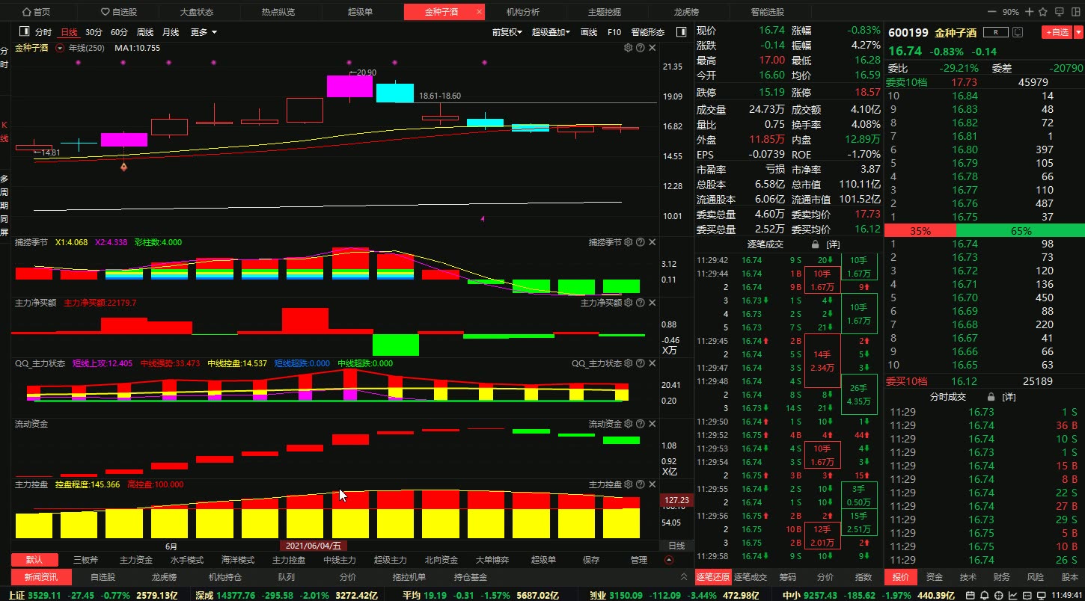Screen dimensions: 1085x601
Task: Click the monitor display icon in top bar
Action: coord(1059,12)
